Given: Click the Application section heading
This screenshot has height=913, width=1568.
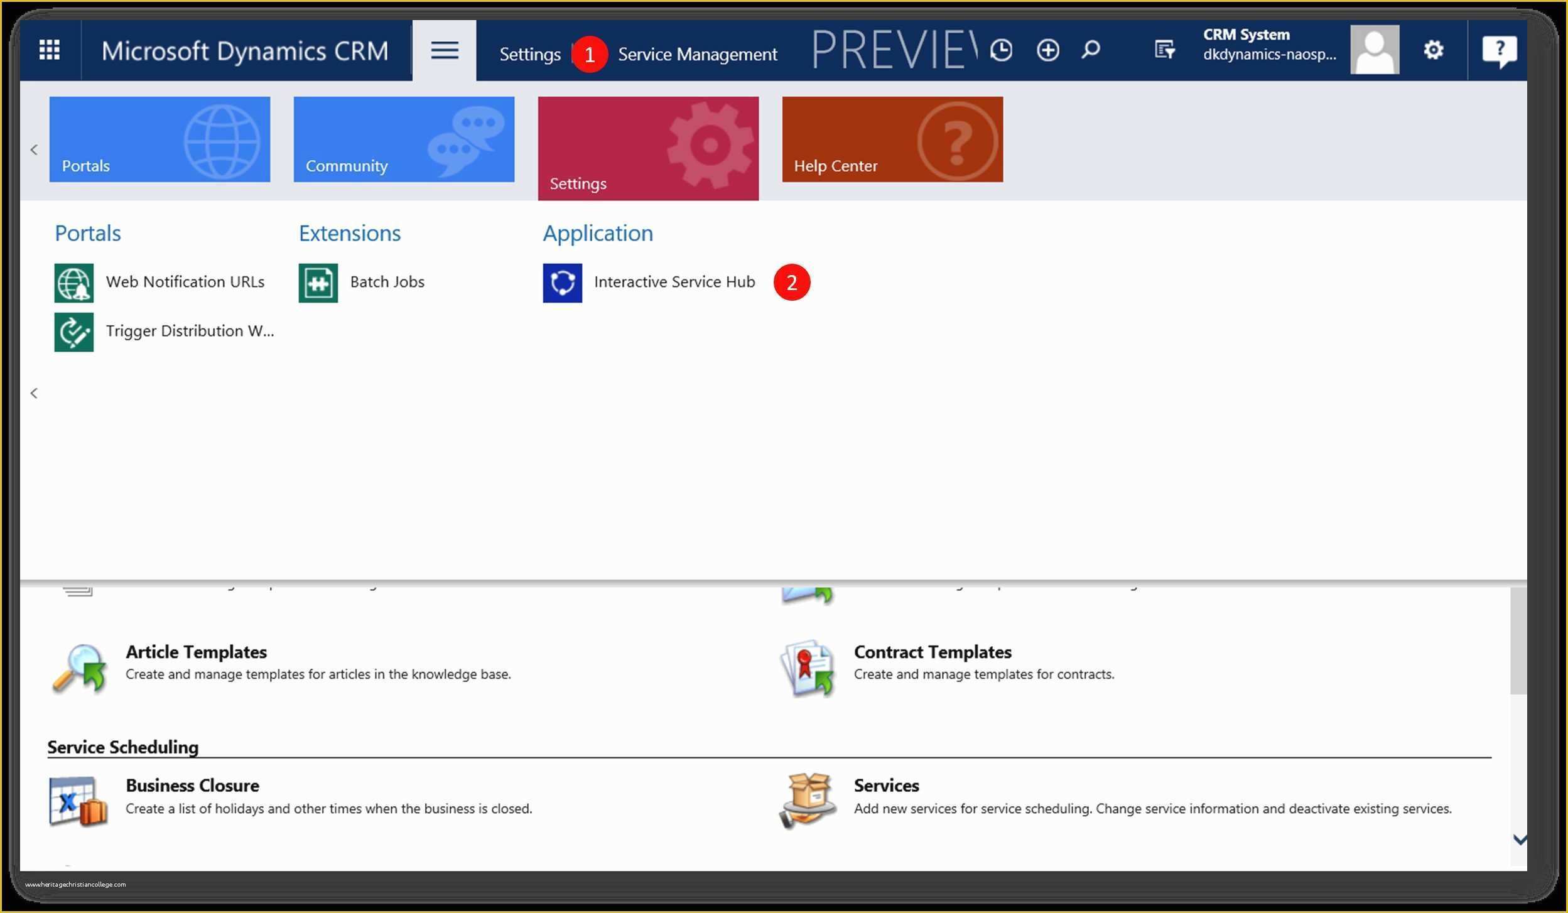Looking at the screenshot, I should [598, 233].
